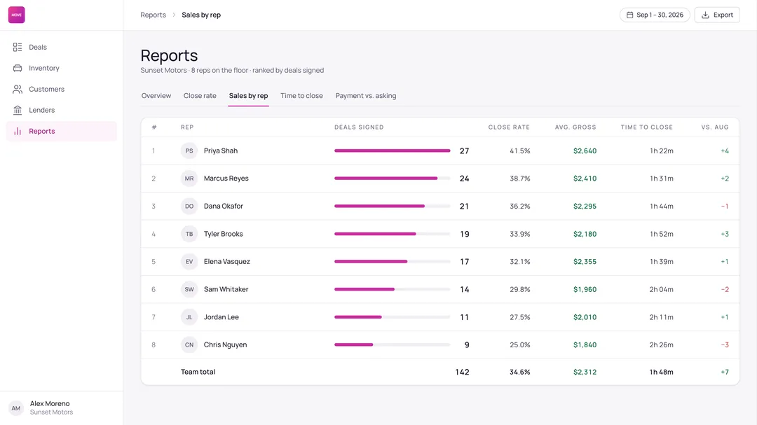Click Chris Nguyen's CN avatar

(189, 345)
